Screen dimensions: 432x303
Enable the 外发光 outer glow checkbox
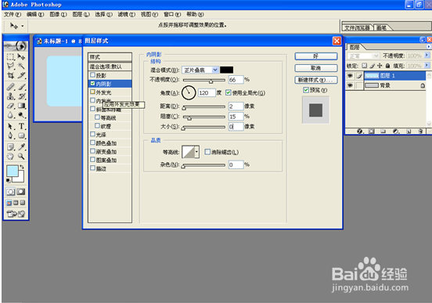coord(93,92)
